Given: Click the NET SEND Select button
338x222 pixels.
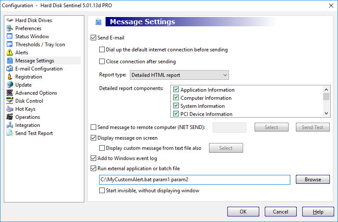Looking at the screenshot, I should click(x=272, y=127).
